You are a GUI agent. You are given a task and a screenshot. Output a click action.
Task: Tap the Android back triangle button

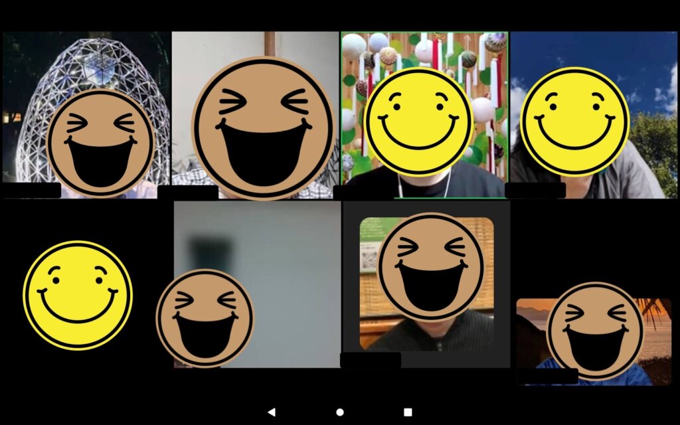272,412
